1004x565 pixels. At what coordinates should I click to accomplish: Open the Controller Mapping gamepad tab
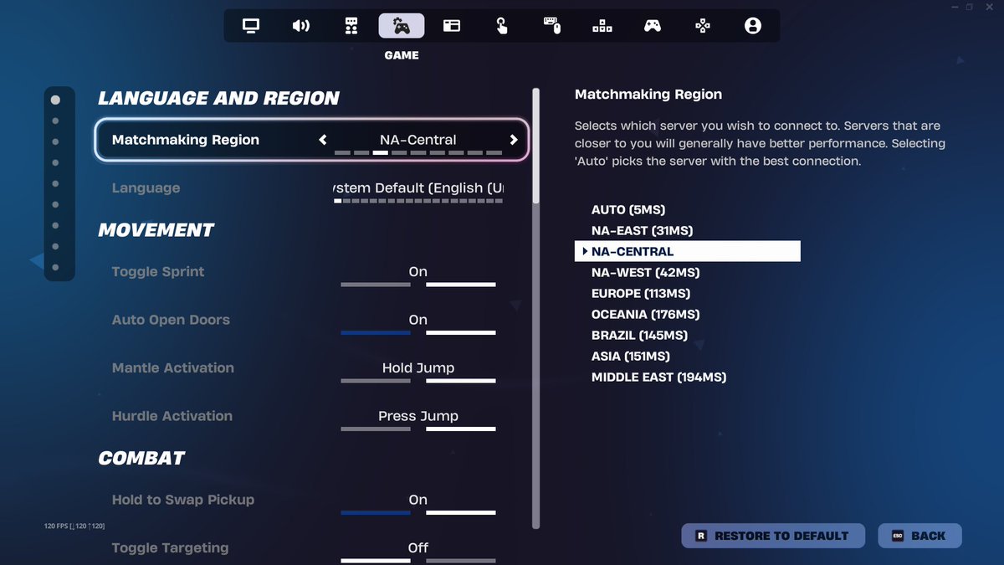pos(653,26)
